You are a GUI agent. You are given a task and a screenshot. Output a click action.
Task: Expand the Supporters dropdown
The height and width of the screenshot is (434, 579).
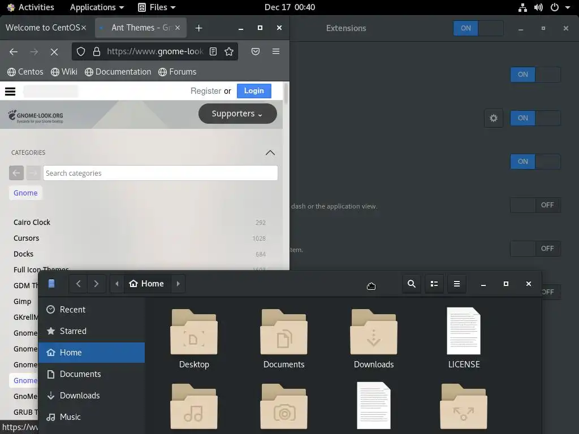coord(237,114)
